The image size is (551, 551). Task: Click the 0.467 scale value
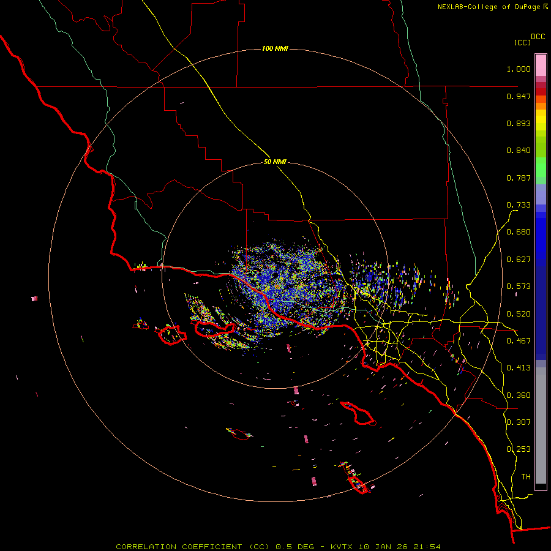pos(519,341)
